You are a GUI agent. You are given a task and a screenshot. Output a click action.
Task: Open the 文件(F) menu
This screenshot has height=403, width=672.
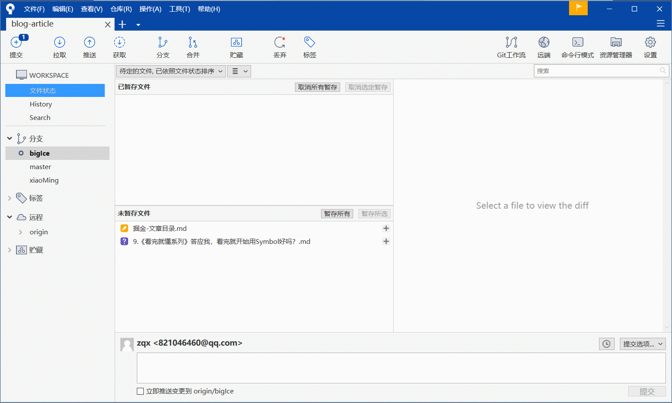(x=34, y=9)
